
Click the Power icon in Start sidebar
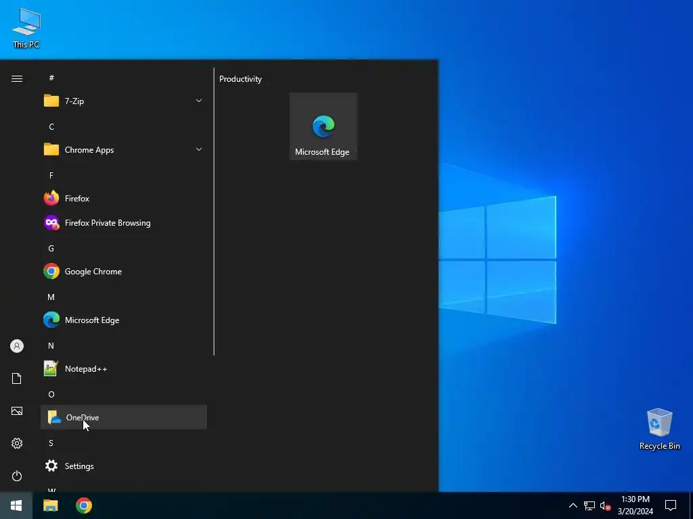click(17, 476)
